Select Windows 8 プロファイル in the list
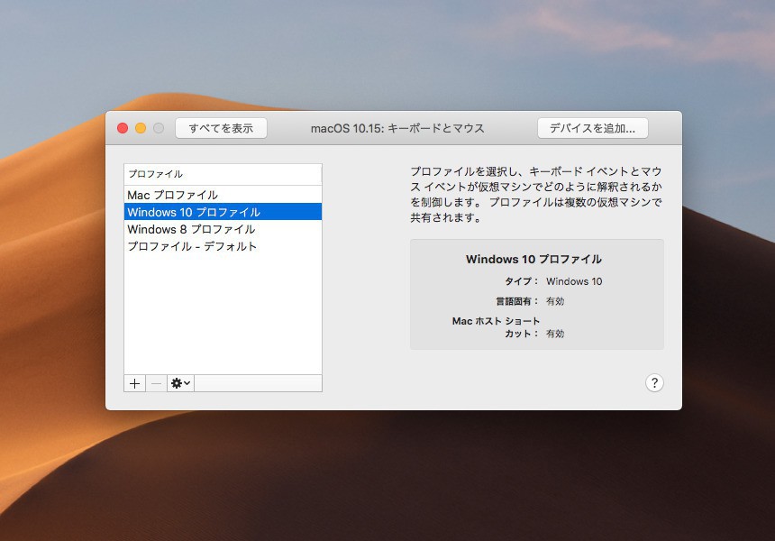Screen dimensions: 775x541 coord(223,229)
